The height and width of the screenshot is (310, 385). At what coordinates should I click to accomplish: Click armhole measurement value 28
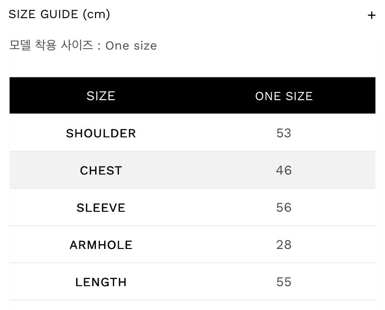pyautogui.click(x=284, y=245)
